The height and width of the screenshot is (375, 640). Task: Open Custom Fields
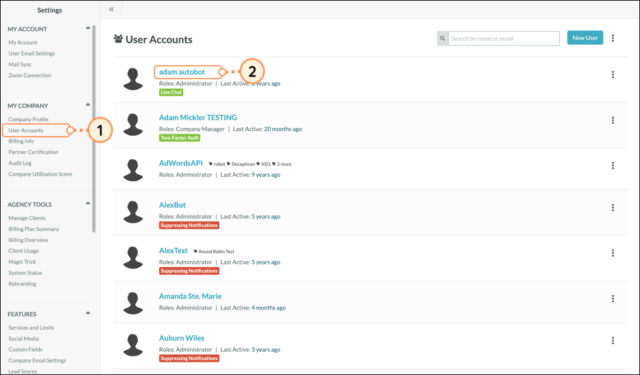tap(25, 349)
